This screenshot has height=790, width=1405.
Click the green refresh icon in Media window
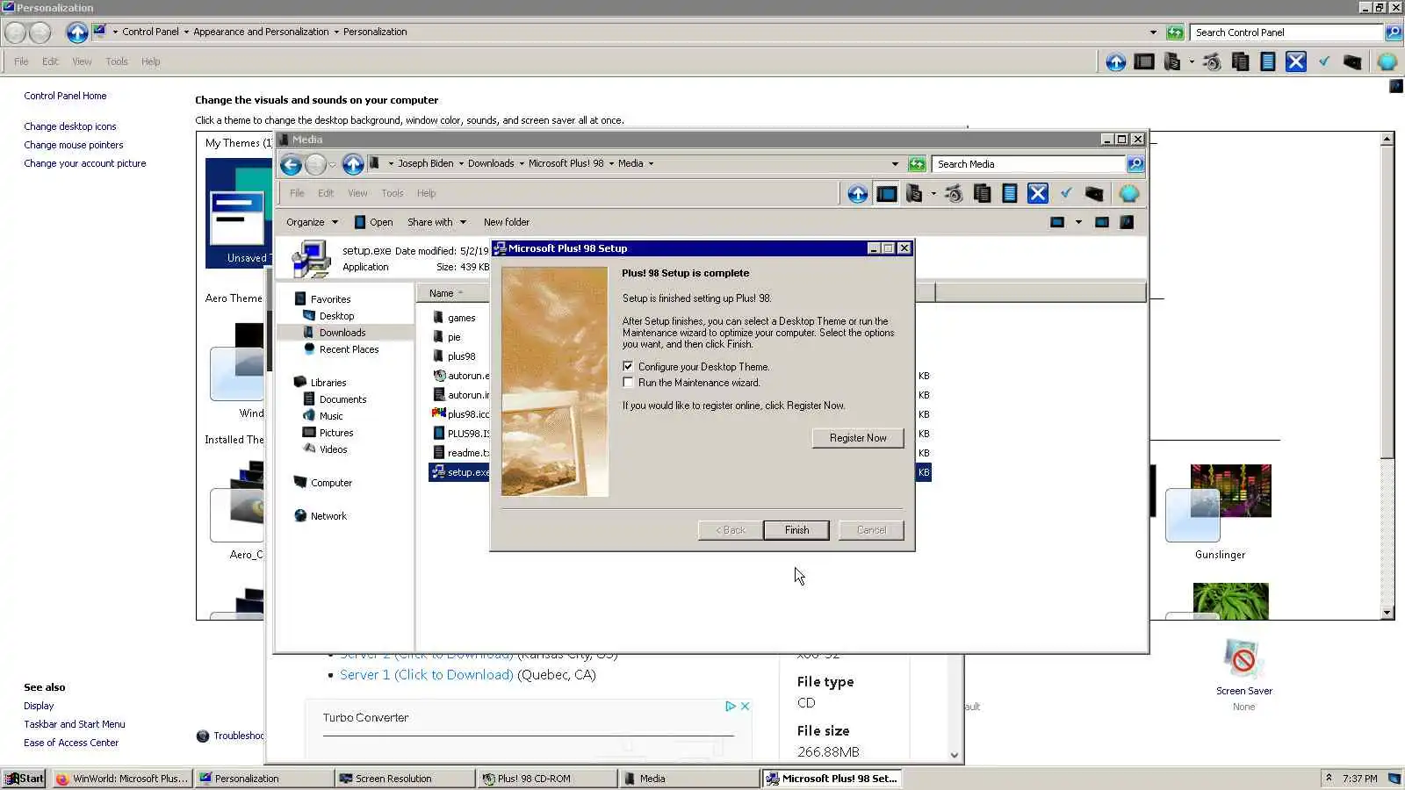tap(917, 164)
